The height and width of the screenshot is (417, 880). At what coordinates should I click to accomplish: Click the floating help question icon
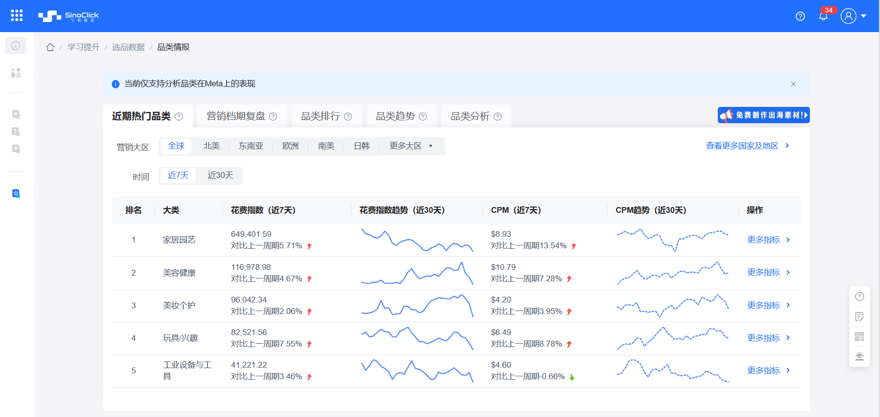859,297
